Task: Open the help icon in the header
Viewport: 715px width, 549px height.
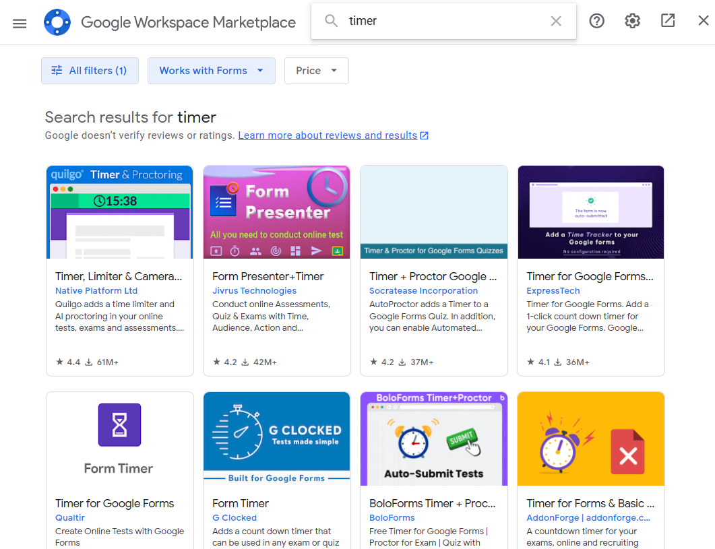Action: (596, 21)
